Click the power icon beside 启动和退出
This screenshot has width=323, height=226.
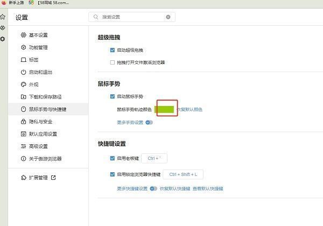pos(24,72)
